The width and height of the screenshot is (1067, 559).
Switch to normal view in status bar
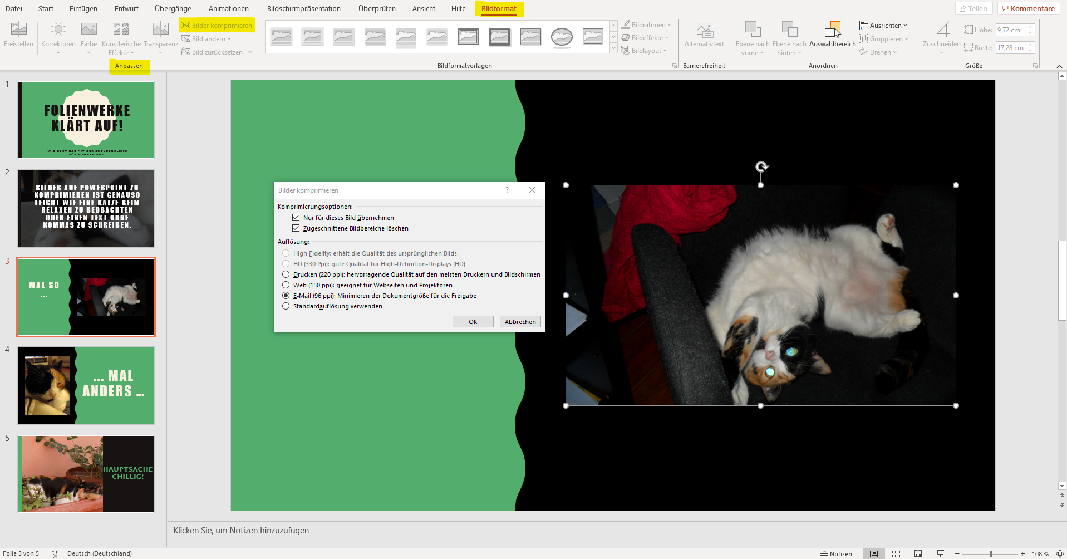point(874,553)
